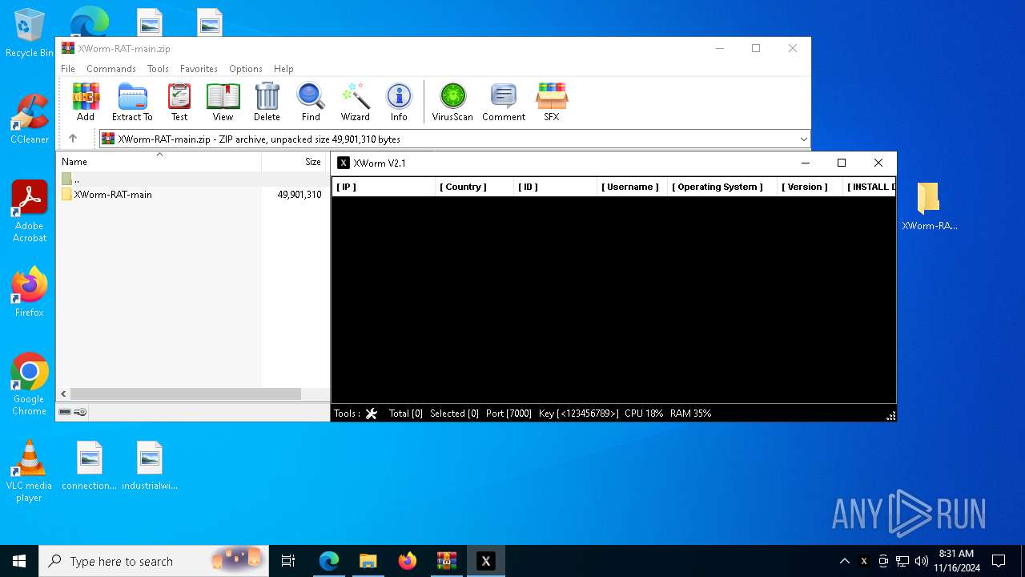
Task: Select the XWorm-RAT-main folder row
Action: pyautogui.click(x=192, y=195)
